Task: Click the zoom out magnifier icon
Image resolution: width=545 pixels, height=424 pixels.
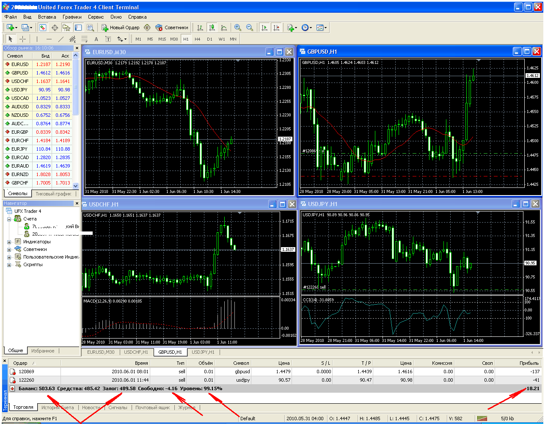Action: pos(250,28)
